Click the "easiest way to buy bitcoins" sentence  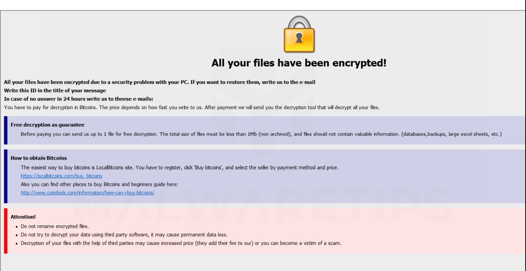coord(179,167)
